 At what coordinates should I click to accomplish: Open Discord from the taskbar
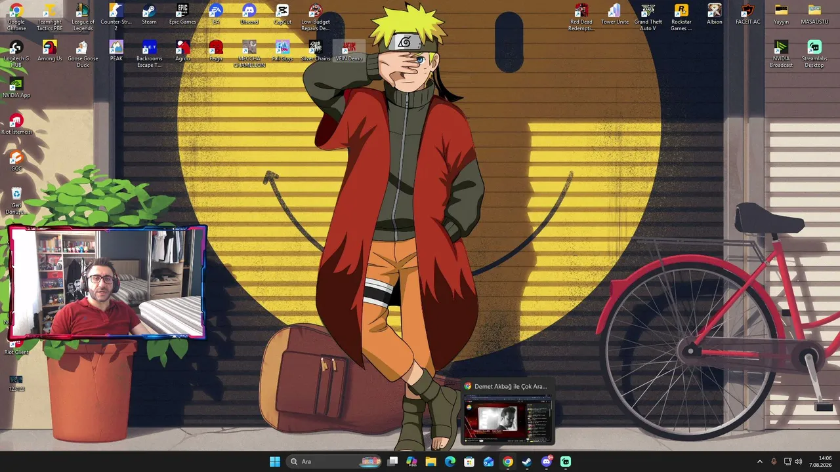tap(547, 462)
